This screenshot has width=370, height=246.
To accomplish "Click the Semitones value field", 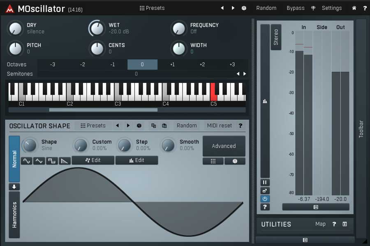I will click(136, 74).
